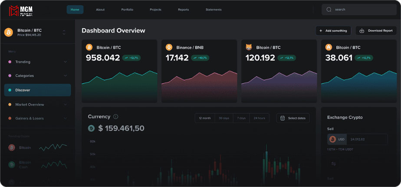Click the Add something button

click(x=333, y=31)
